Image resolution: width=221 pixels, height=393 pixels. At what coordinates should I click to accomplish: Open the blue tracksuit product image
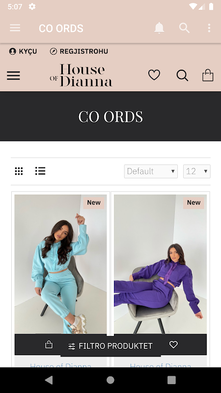60,264
